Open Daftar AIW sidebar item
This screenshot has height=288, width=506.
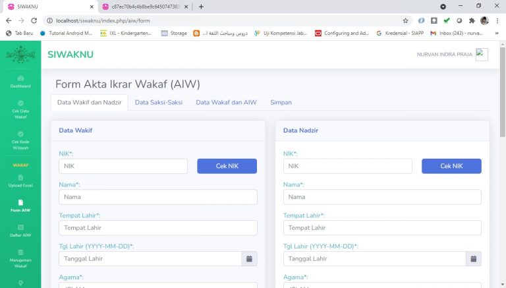coord(20,231)
